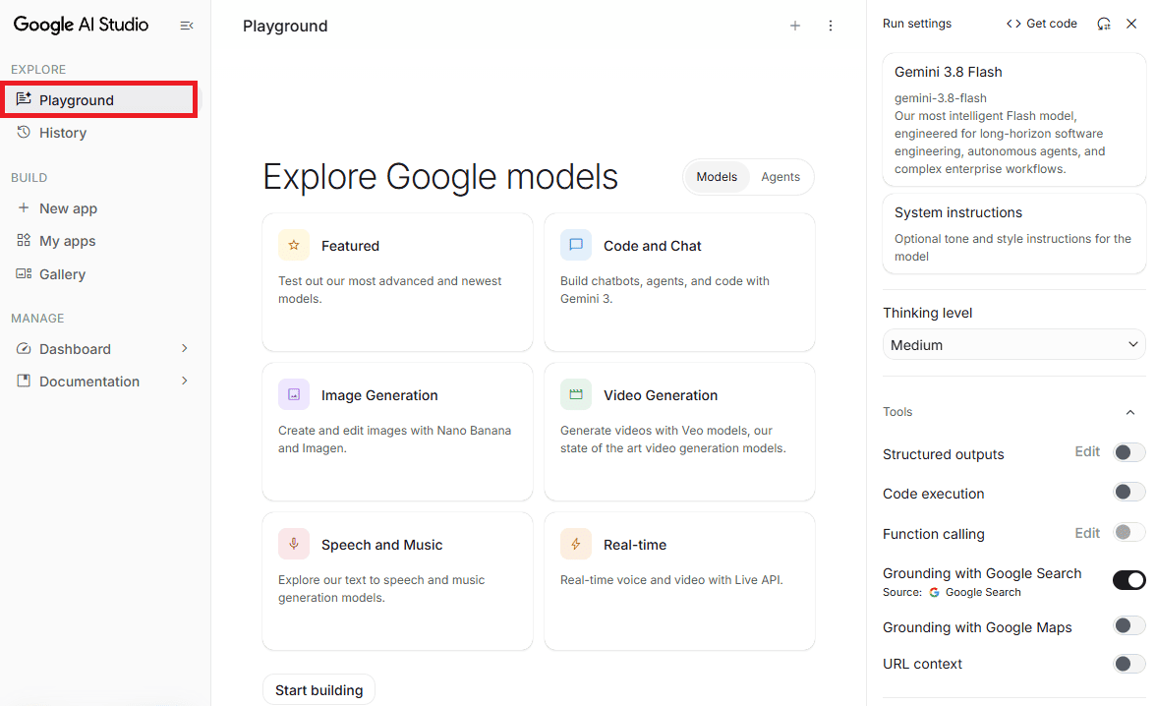Click the Start building button

(x=318, y=689)
